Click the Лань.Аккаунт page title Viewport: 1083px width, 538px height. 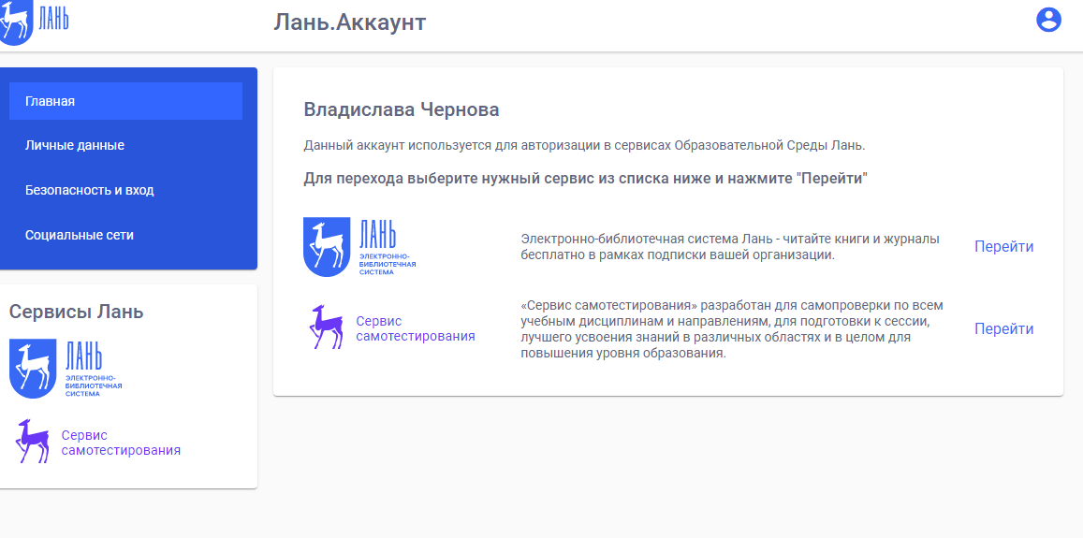[x=350, y=22]
